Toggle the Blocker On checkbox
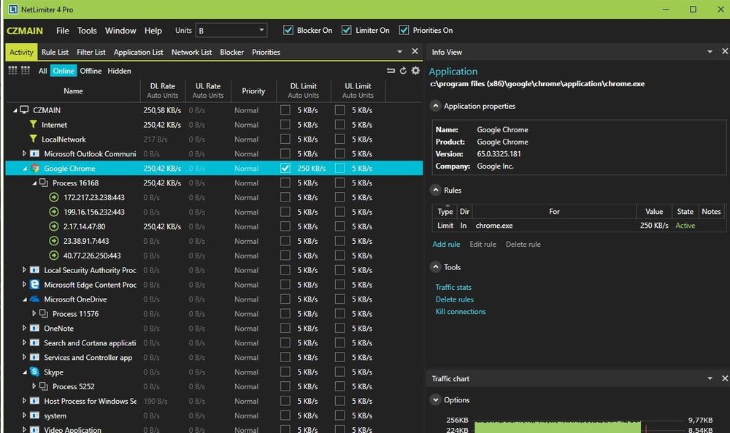The width and height of the screenshot is (730, 433). (x=288, y=30)
